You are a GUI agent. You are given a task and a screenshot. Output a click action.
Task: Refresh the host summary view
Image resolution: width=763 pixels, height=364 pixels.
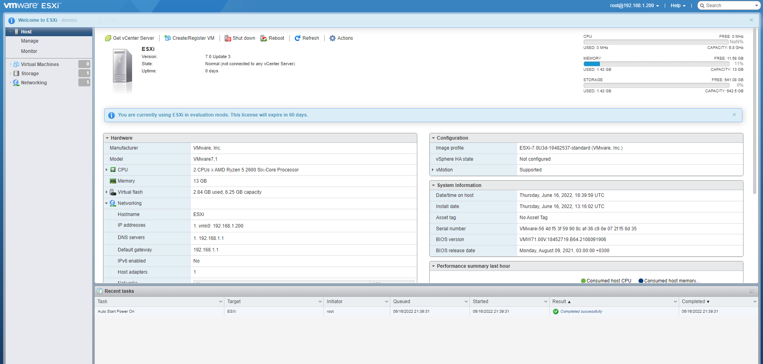pos(307,38)
